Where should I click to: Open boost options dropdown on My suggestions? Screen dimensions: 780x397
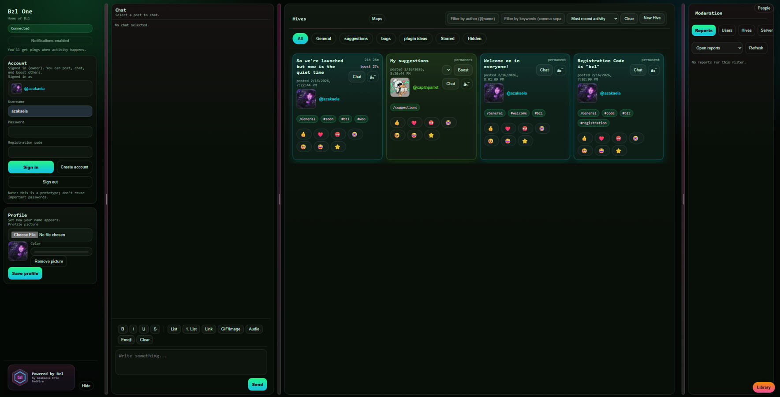point(447,70)
